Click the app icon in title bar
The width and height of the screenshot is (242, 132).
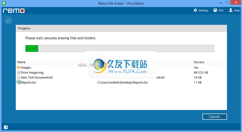4,3
